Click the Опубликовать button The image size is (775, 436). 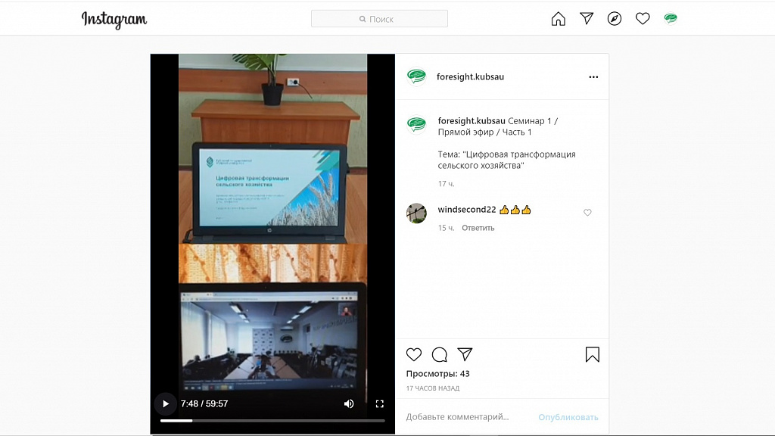coord(568,417)
